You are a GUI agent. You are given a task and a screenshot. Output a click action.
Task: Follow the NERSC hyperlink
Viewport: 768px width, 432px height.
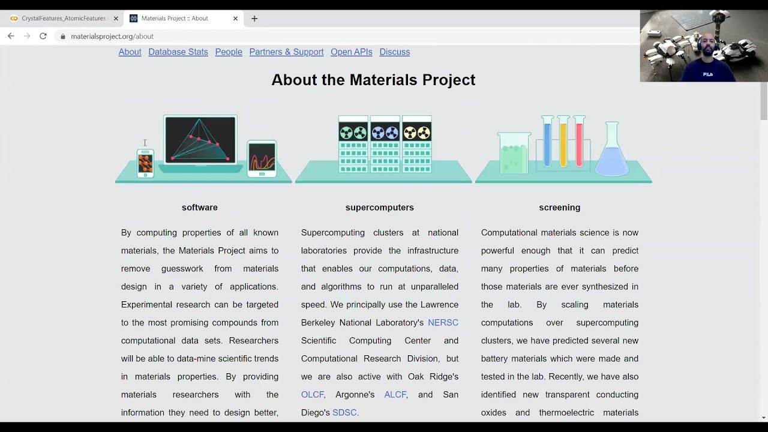coord(443,323)
